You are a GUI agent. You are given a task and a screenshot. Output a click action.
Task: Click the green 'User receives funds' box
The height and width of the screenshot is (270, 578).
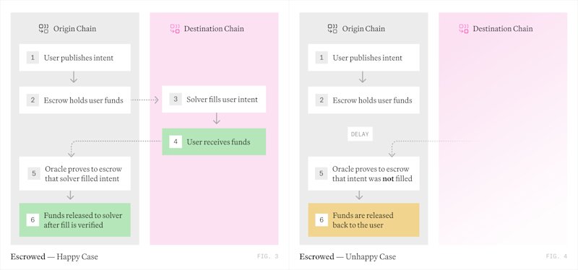[214, 141]
